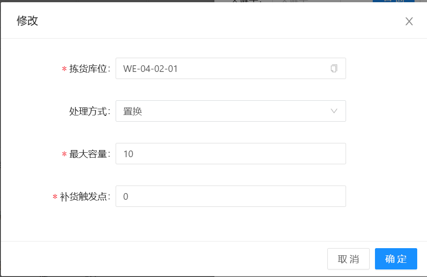This screenshot has width=427, height=277.
Task: Click into the 最大容量 input field
Action: [230, 154]
